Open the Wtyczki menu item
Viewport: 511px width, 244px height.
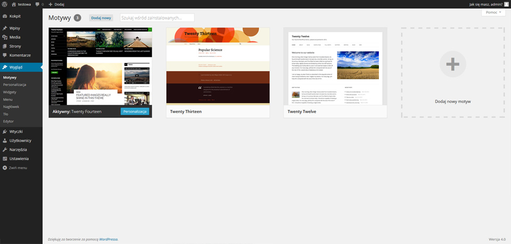21,132
